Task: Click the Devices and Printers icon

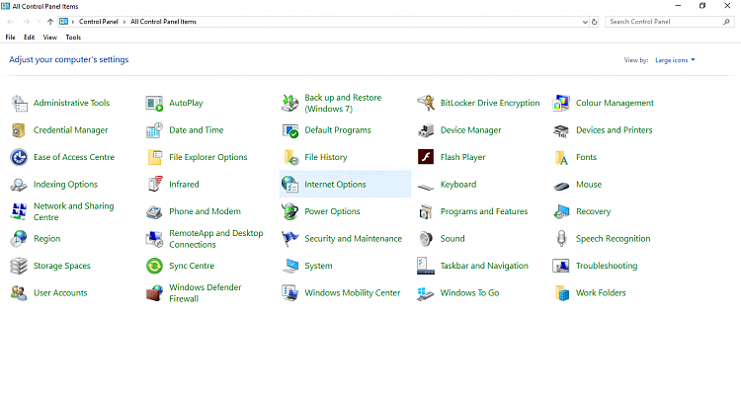Action: pyautogui.click(x=561, y=131)
